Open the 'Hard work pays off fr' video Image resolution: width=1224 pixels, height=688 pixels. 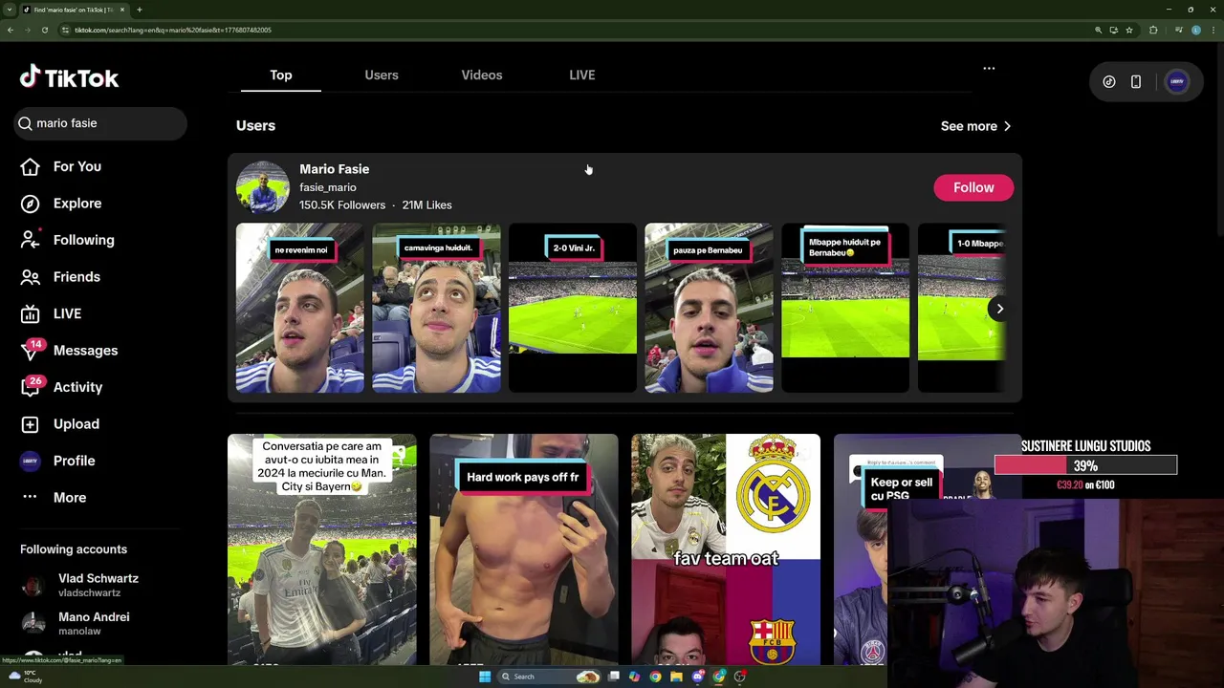524,549
